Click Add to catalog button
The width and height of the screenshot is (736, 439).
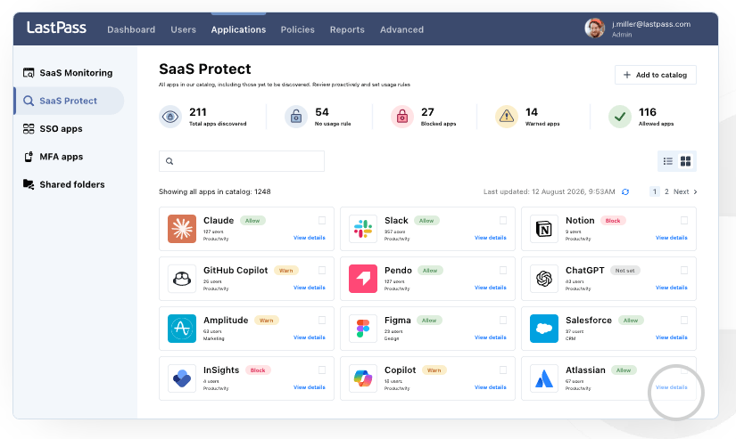656,75
